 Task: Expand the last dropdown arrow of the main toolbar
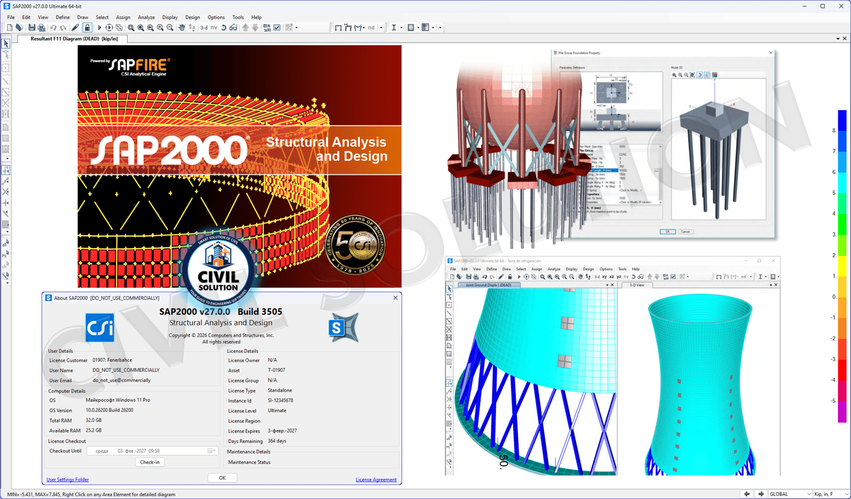(x=440, y=28)
